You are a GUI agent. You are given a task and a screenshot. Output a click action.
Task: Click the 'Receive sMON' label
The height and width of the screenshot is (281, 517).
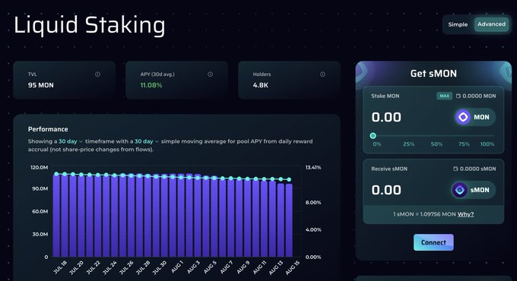389,169
